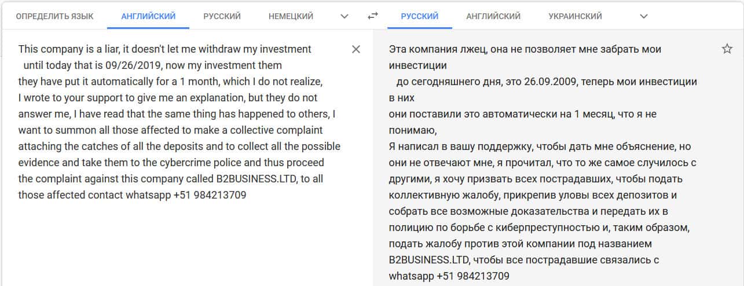
Task: Switch source language to РУССКИЙ
Action: pyautogui.click(x=222, y=16)
